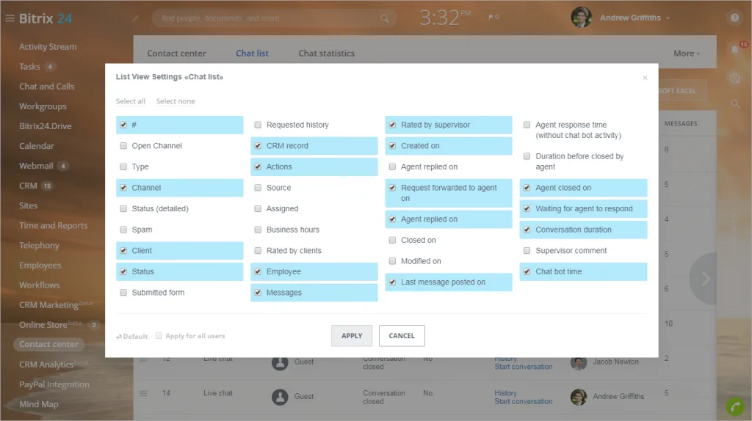Open Mind Map sidebar item
The width and height of the screenshot is (752, 421).
39,404
